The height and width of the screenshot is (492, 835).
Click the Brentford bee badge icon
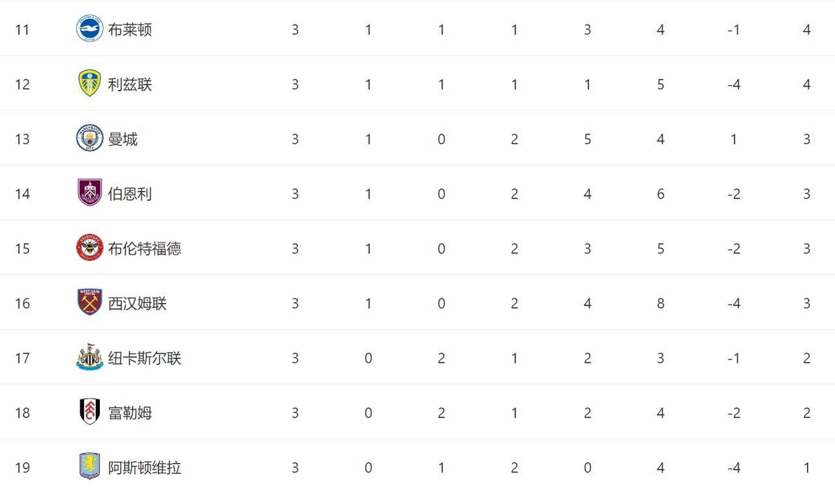[89, 248]
